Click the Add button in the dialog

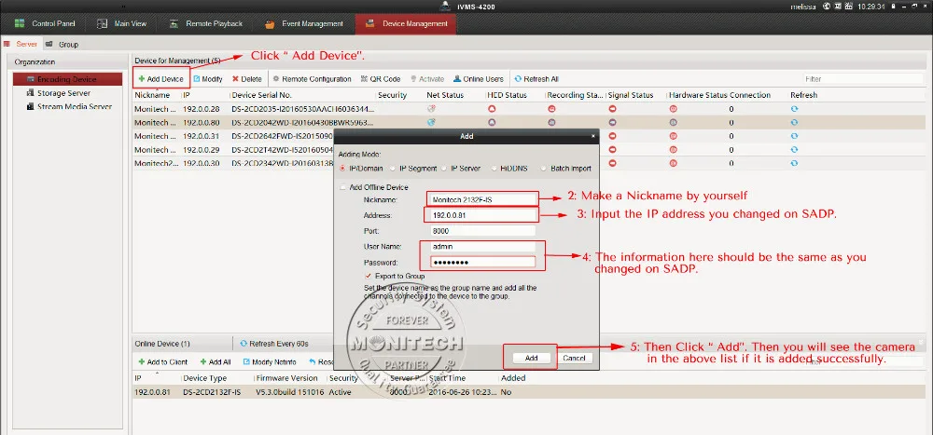[x=532, y=358]
